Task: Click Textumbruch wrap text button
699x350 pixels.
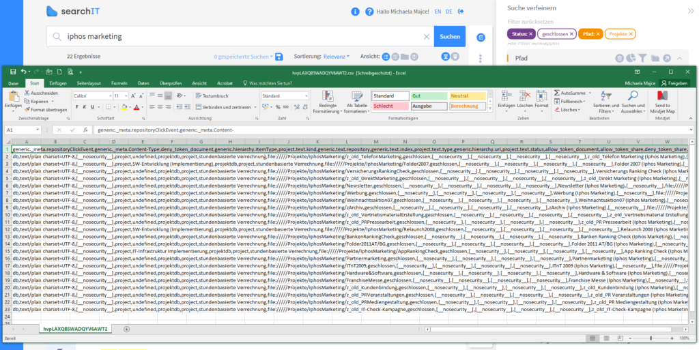Action: click(212, 96)
